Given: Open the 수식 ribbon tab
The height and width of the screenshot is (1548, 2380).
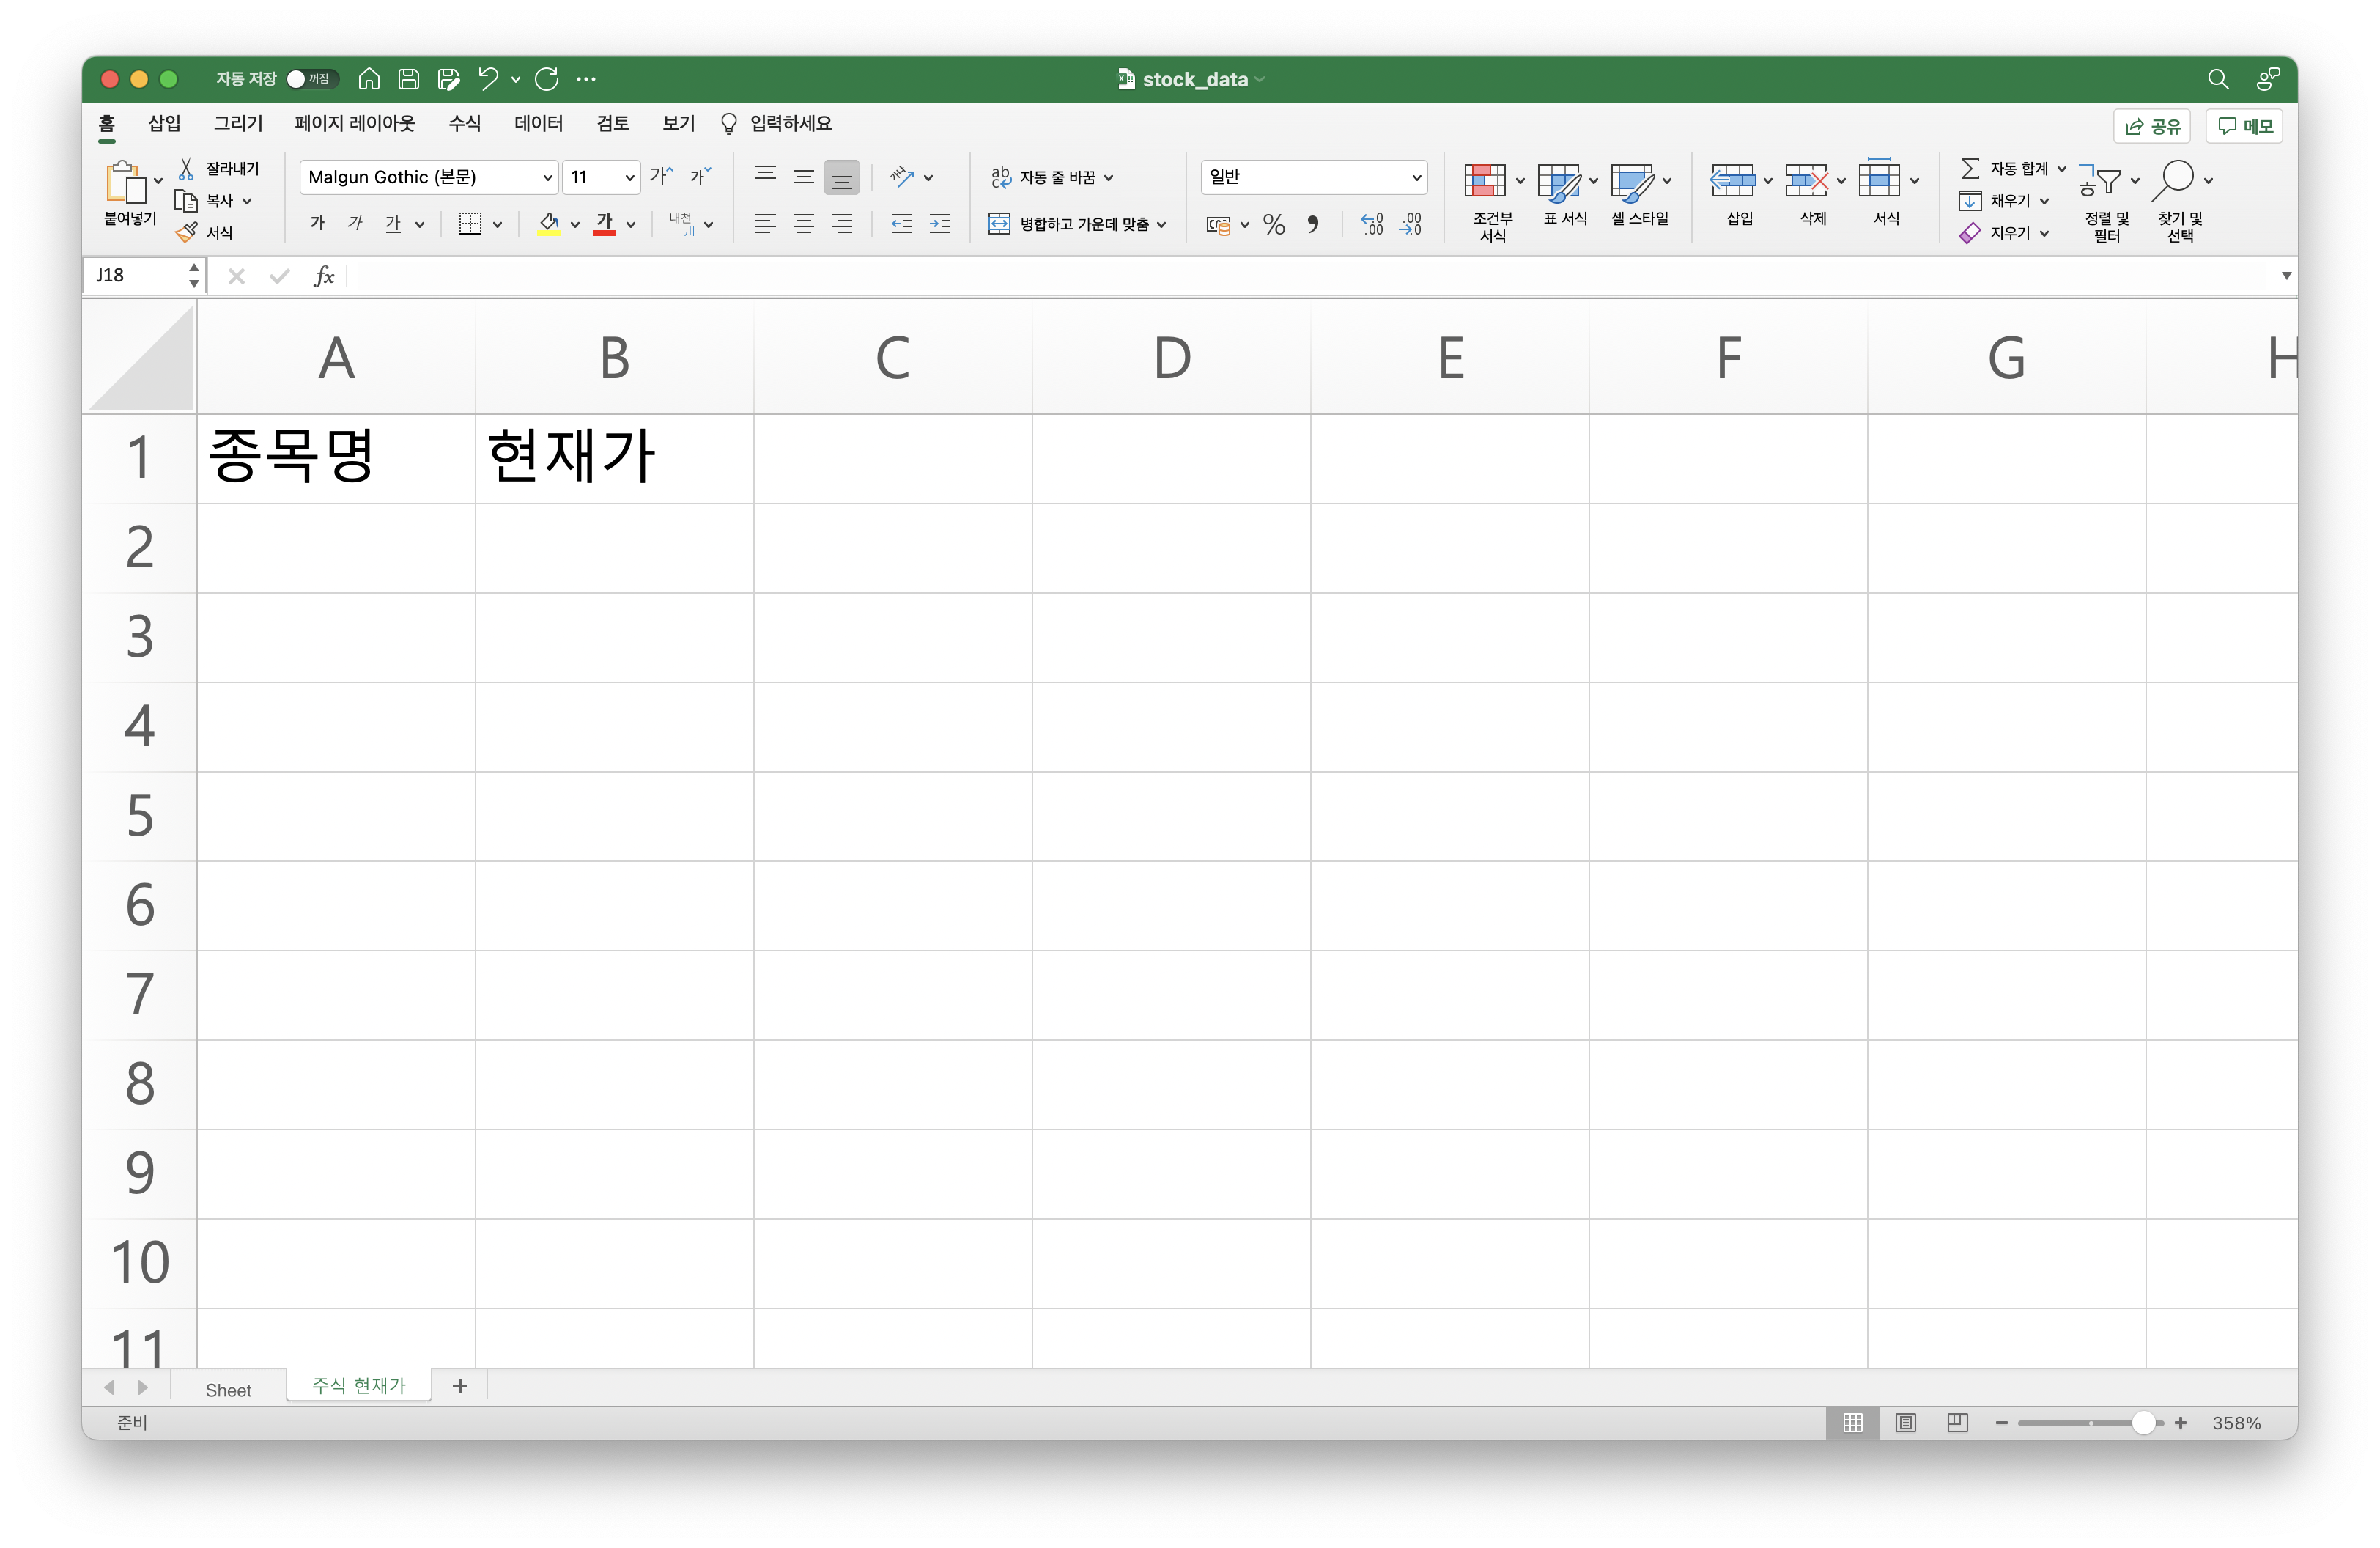Looking at the screenshot, I should coord(464,123).
